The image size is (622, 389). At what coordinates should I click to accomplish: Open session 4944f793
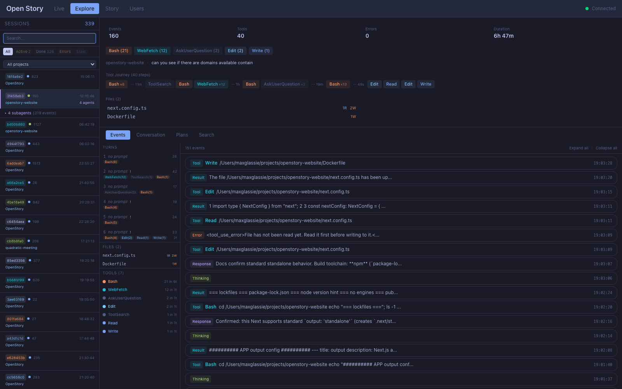coord(49,147)
